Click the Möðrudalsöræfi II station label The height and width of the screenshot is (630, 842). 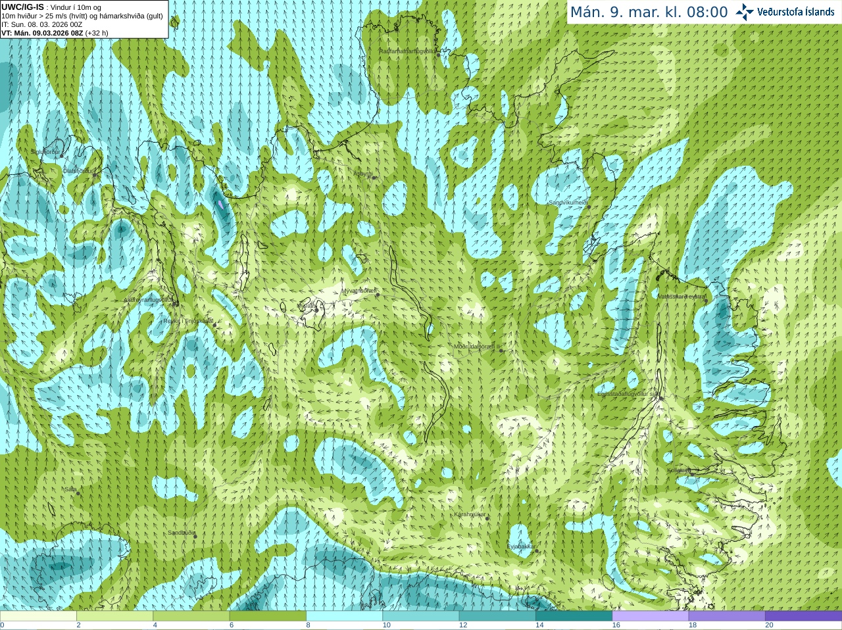point(477,347)
